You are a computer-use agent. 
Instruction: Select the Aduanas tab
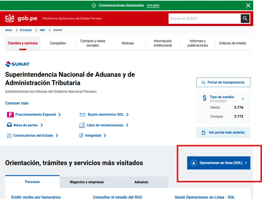(x=141, y=182)
